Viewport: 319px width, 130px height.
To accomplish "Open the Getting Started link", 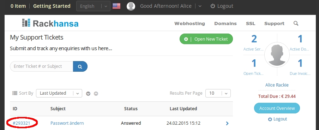I will pyautogui.click(x=52, y=6).
